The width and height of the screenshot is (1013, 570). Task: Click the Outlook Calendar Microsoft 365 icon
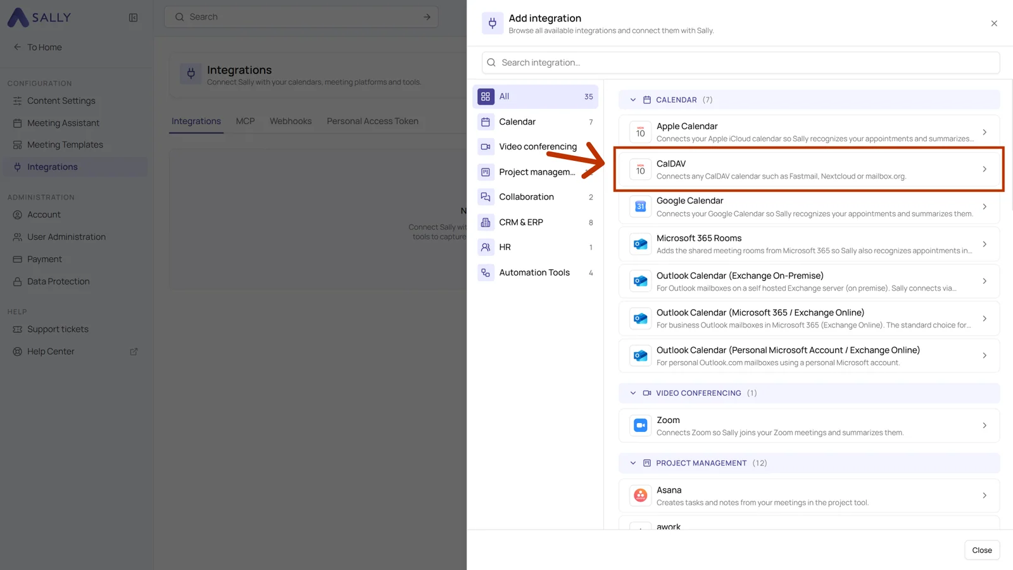pos(640,319)
